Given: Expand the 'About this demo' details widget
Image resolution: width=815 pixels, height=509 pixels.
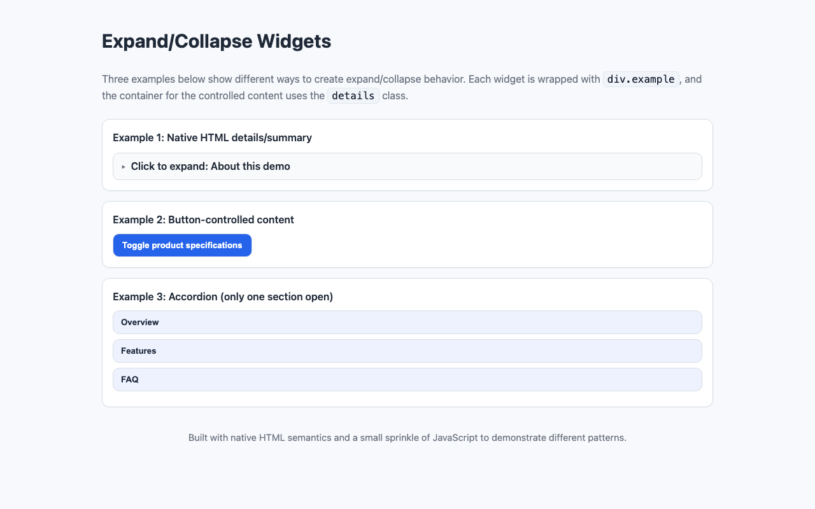Looking at the screenshot, I should coord(210,166).
